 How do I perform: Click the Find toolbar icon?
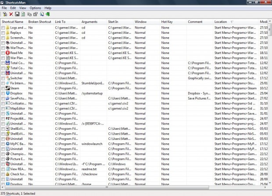[42, 14]
